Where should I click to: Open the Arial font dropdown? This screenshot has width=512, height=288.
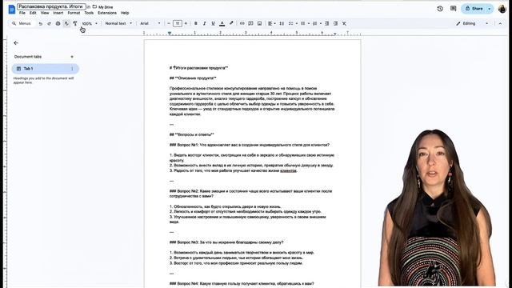coord(150,23)
